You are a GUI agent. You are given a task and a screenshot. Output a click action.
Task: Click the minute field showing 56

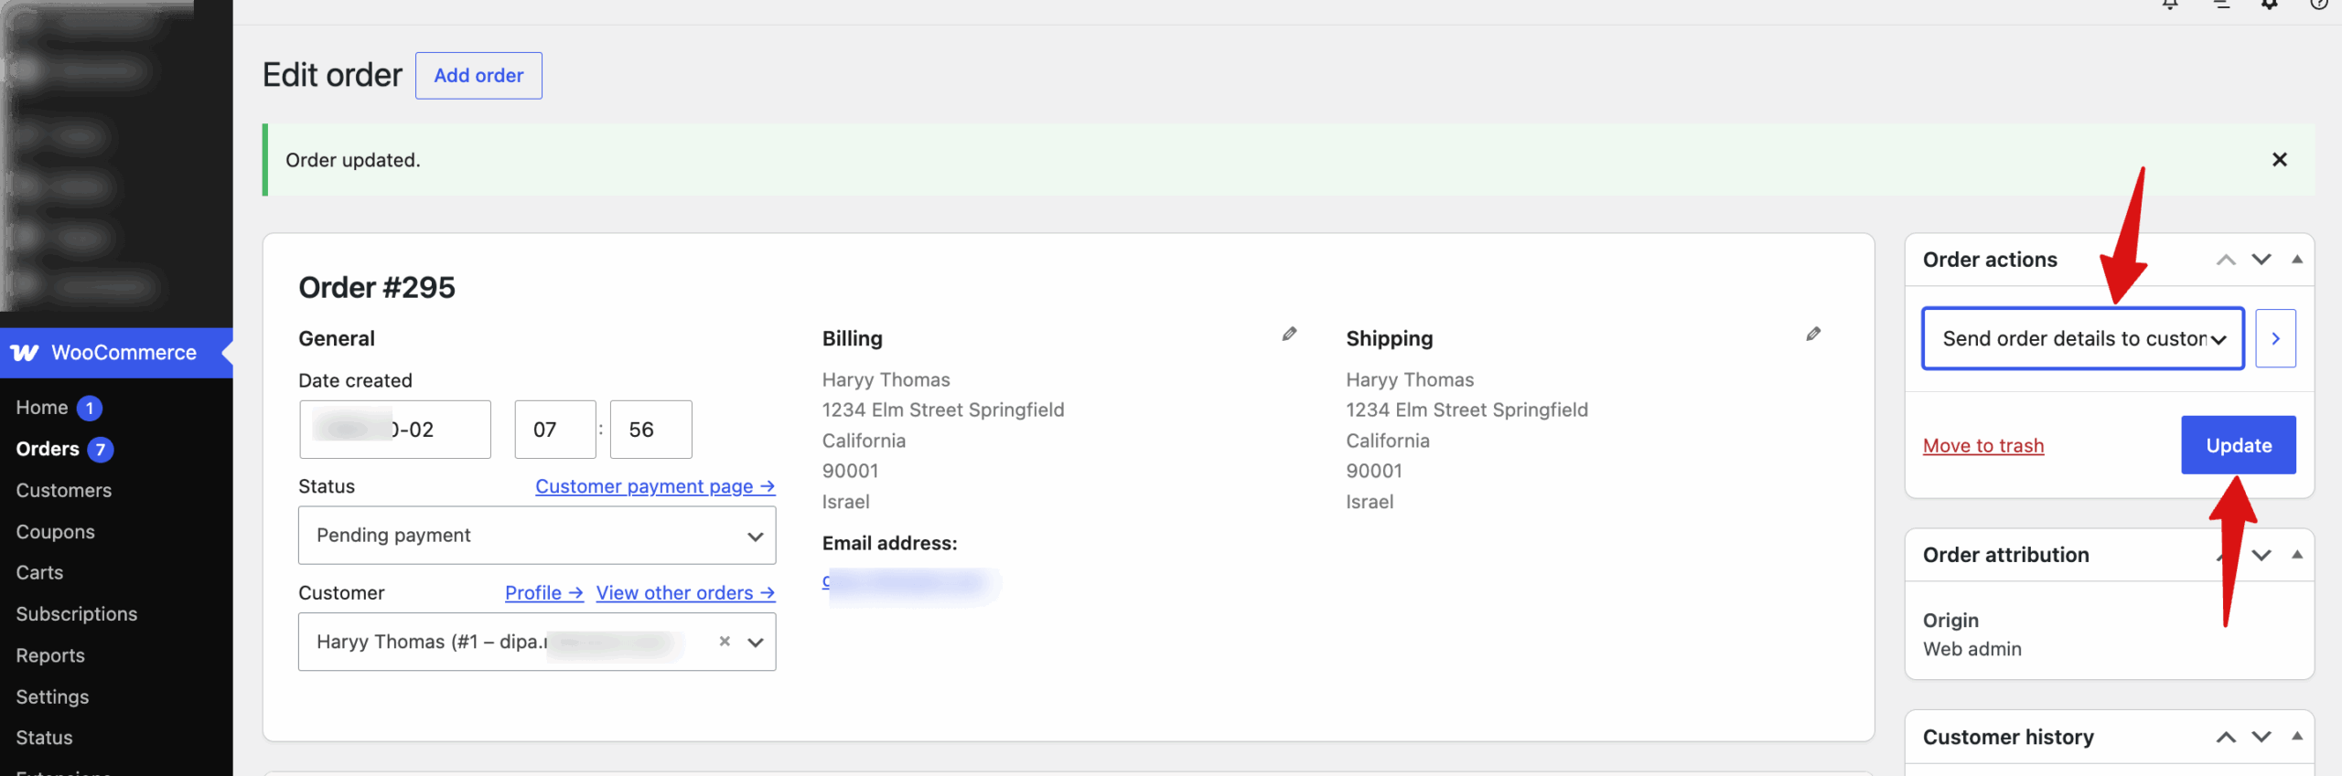(651, 430)
